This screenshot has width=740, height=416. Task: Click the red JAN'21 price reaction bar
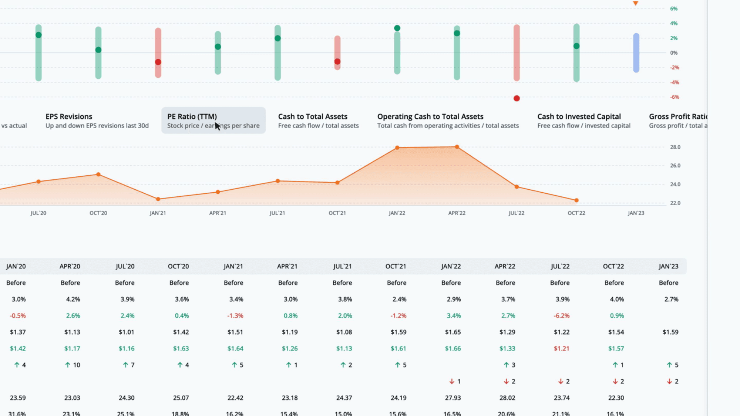click(158, 53)
